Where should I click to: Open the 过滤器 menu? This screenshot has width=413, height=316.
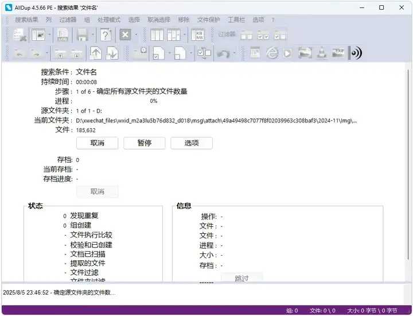(68, 20)
